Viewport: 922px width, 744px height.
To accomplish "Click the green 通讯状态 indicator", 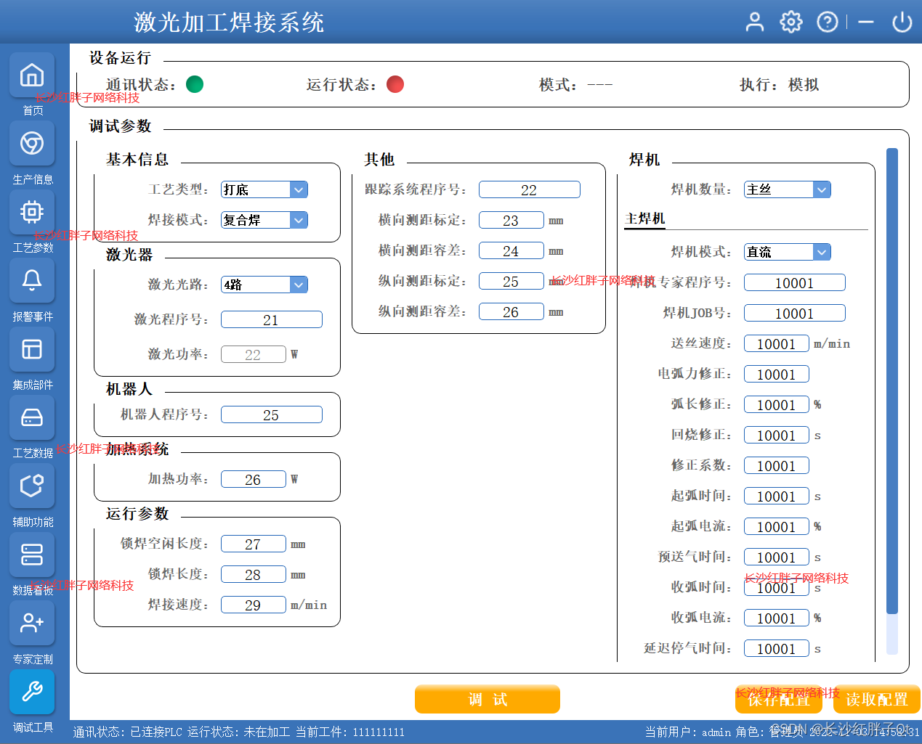I will [x=195, y=84].
